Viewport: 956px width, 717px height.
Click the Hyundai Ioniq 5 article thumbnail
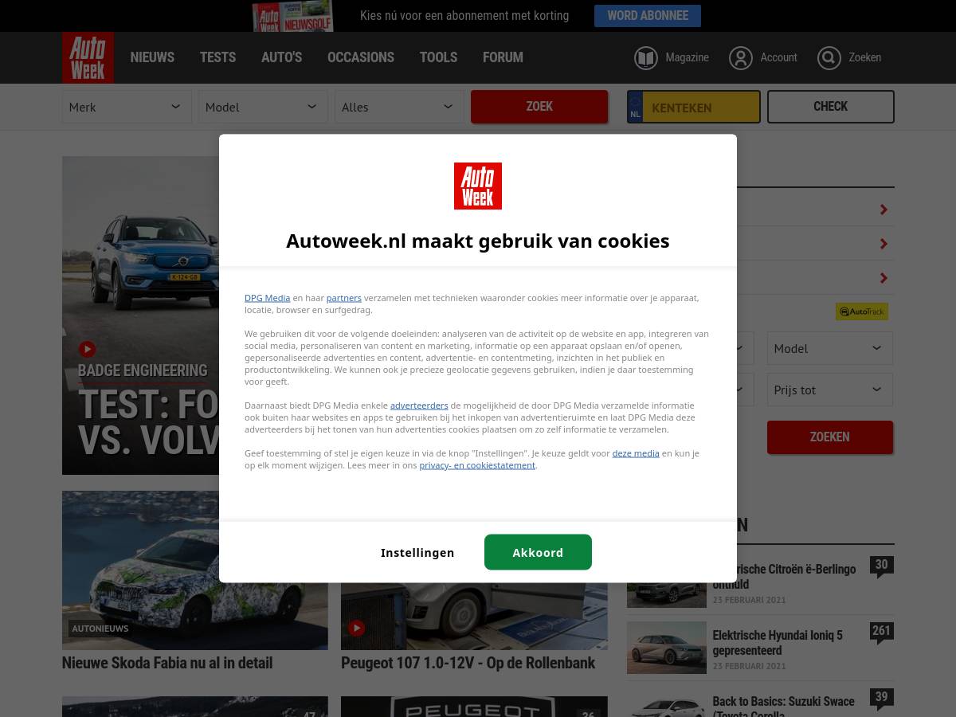[x=666, y=647]
